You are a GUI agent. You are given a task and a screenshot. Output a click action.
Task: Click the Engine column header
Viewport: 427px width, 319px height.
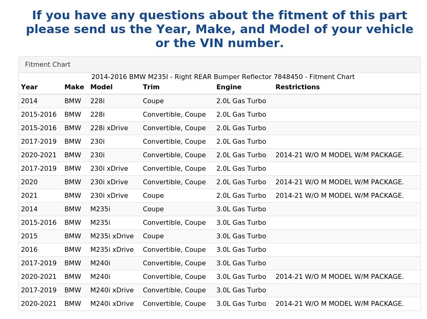point(229,87)
